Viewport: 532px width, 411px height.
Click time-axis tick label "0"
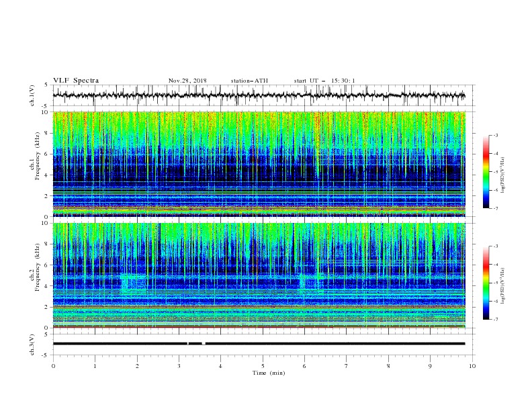(53, 366)
